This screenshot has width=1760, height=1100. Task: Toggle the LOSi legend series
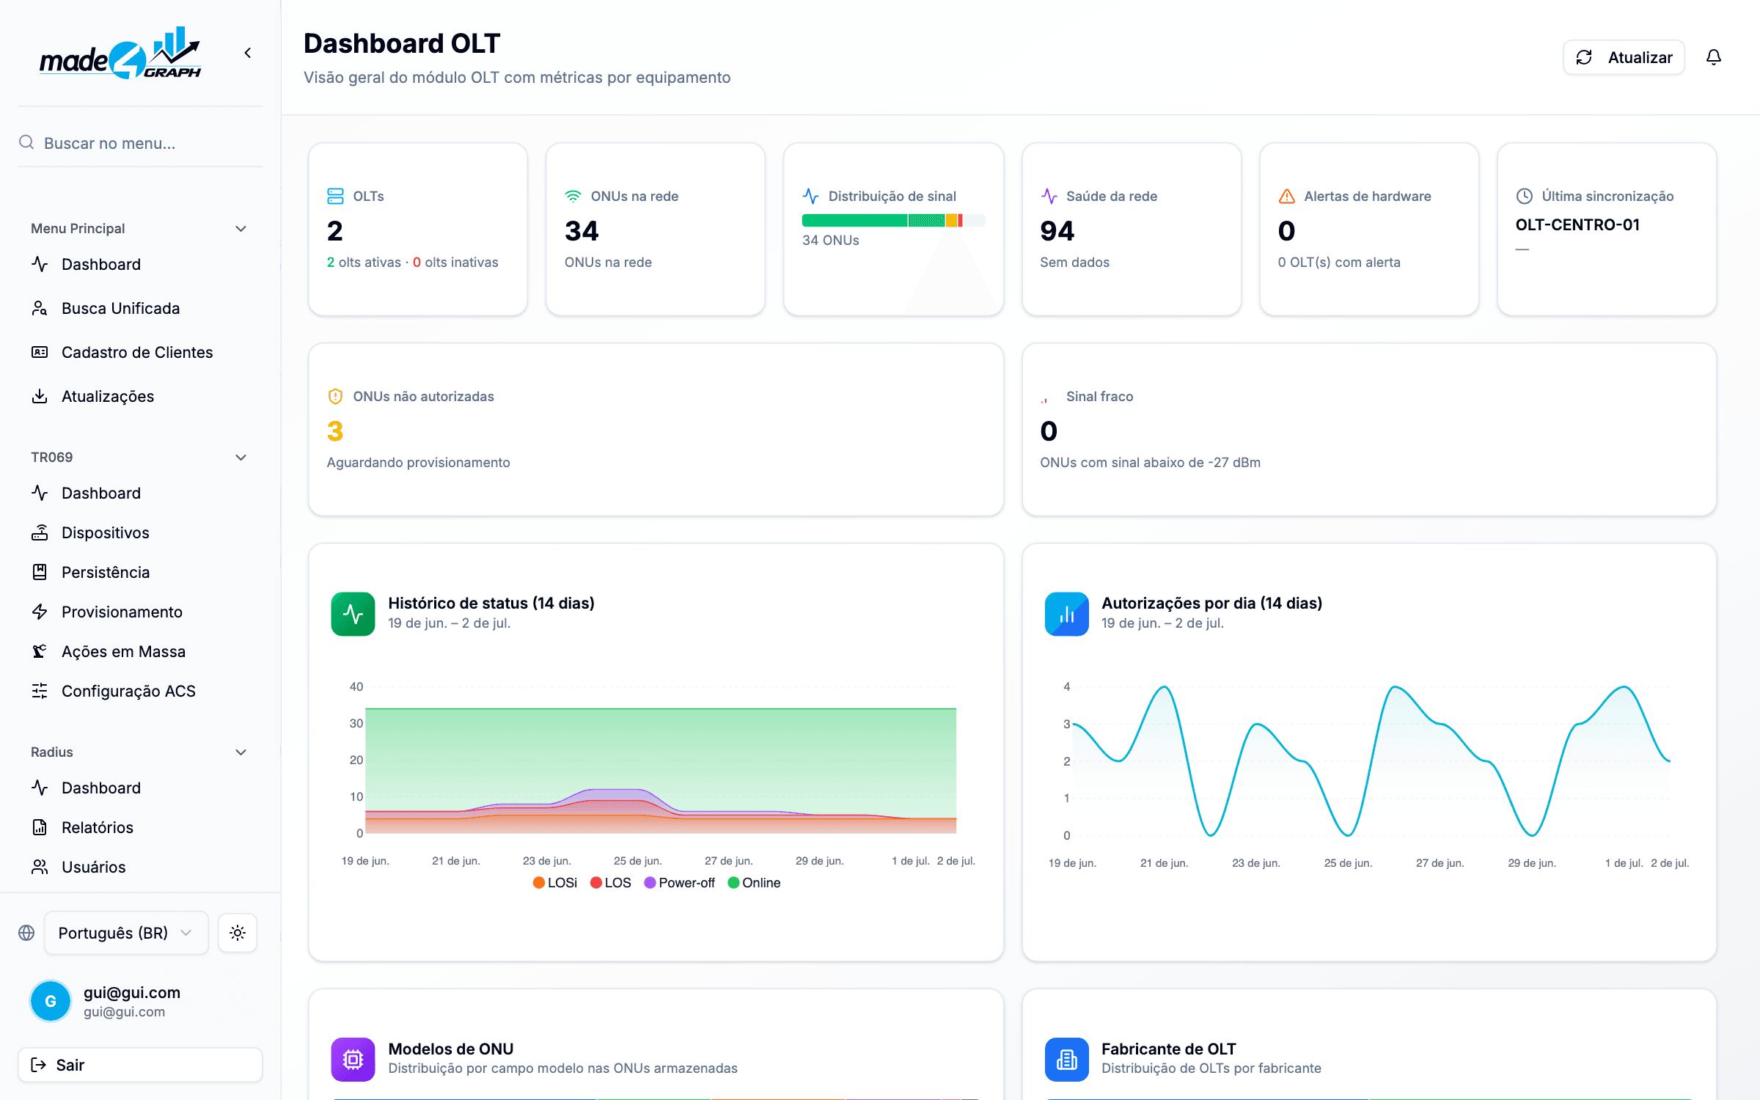click(x=554, y=883)
